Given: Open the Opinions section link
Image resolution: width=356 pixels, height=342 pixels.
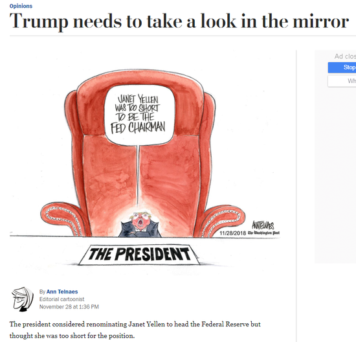Looking at the screenshot, I should pyautogui.click(x=21, y=6).
